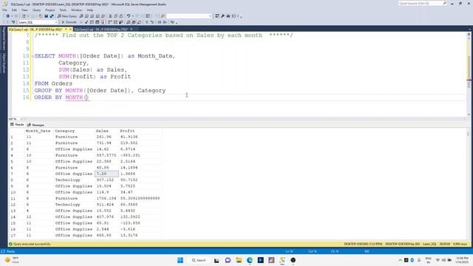Click the Windows Start button
Viewport: 473px width, 266px height.
tap(180, 260)
